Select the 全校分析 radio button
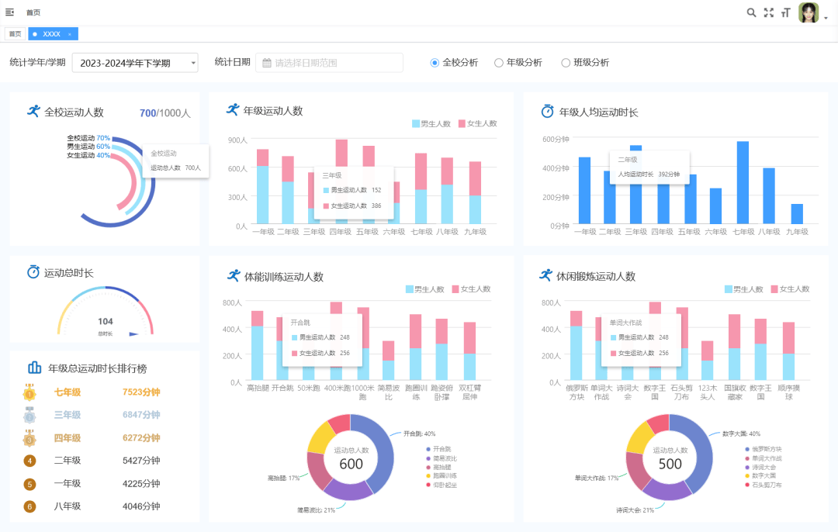This screenshot has height=532, width=838. point(435,63)
